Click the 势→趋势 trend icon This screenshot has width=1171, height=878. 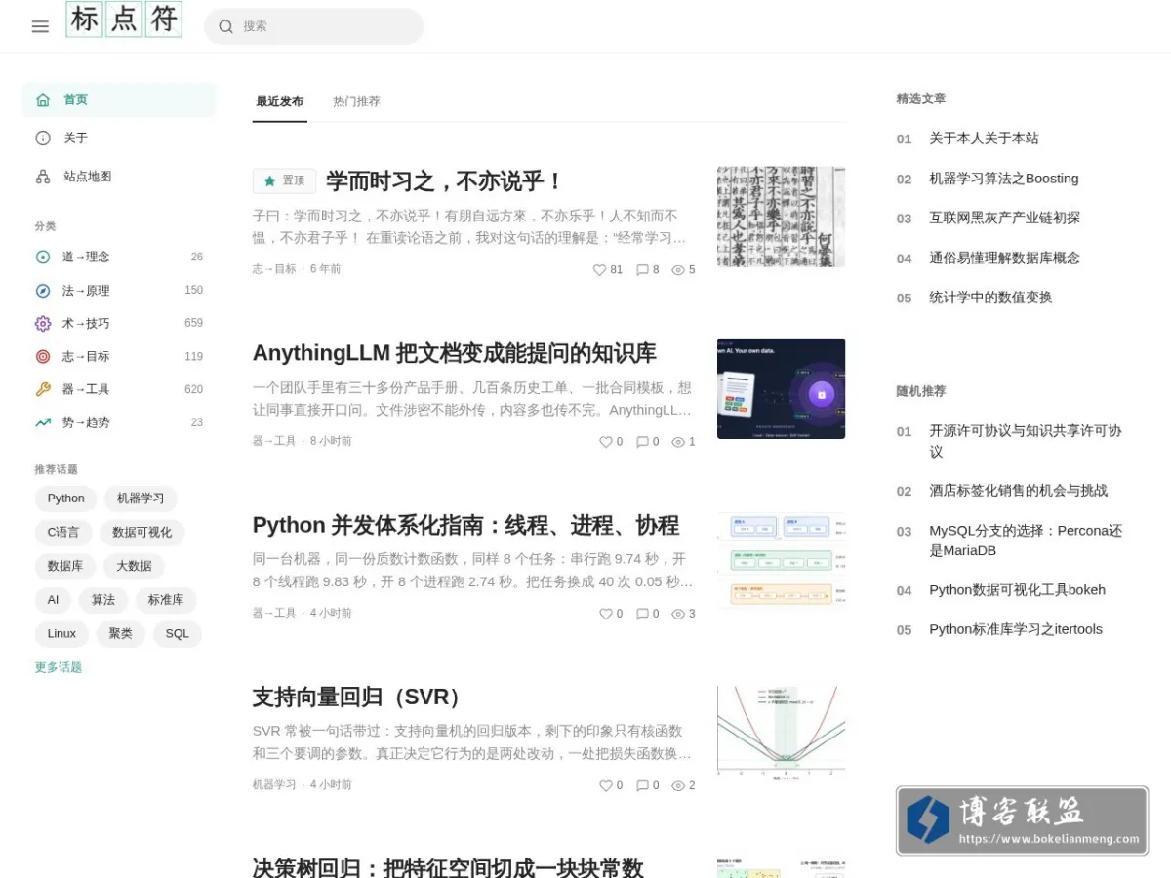43,422
